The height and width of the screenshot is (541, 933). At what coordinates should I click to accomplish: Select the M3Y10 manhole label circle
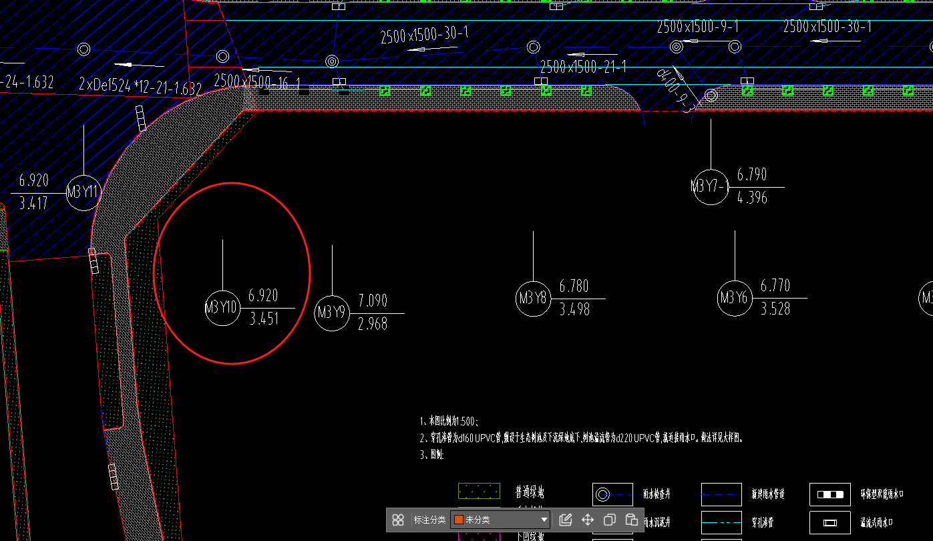(x=222, y=308)
